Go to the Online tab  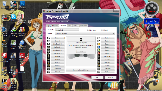coord(75,26)
